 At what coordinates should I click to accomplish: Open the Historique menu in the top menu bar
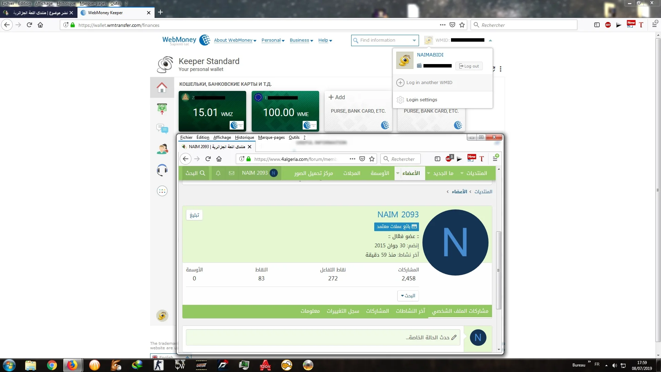point(66,3)
